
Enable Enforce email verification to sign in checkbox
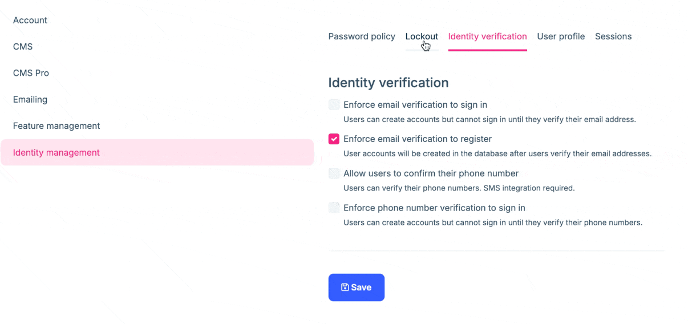334,104
